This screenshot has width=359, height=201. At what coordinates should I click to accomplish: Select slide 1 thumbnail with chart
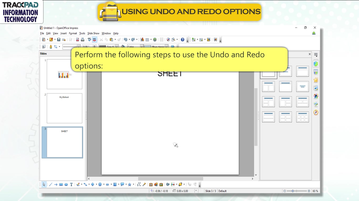[64, 74]
